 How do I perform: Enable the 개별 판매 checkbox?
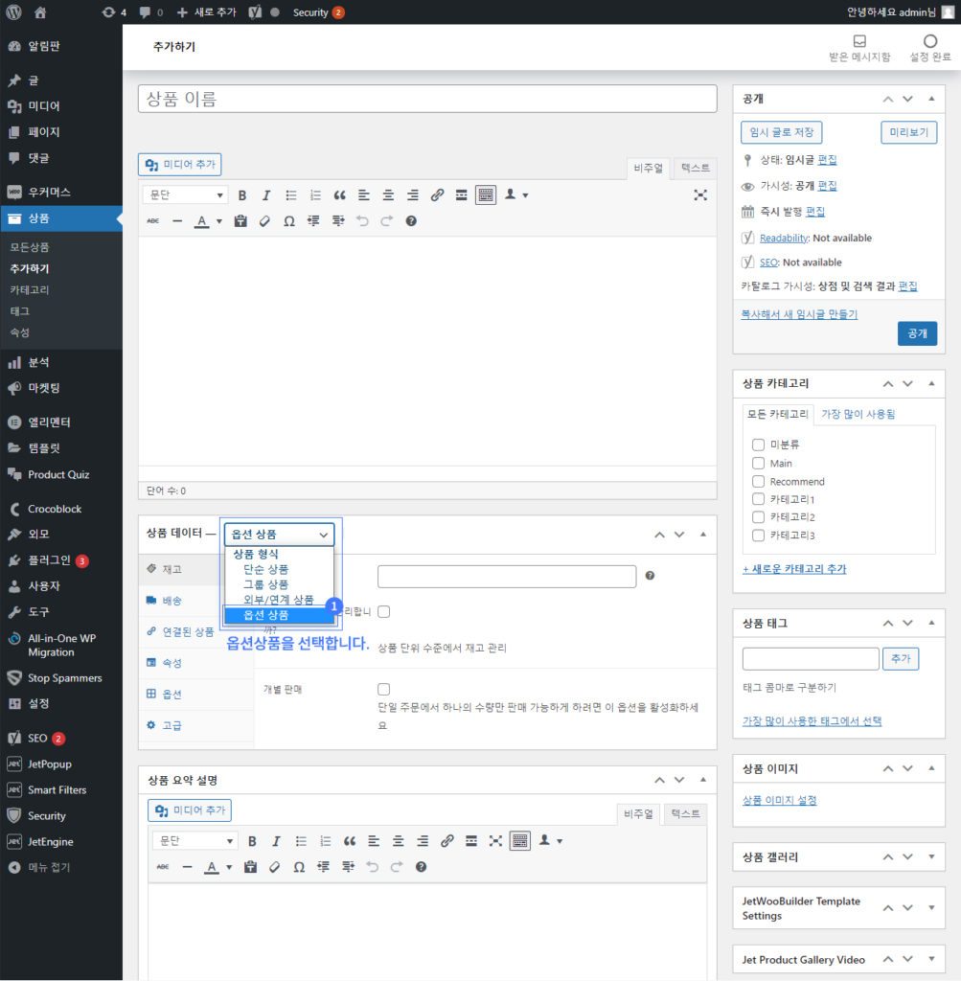(384, 689)
